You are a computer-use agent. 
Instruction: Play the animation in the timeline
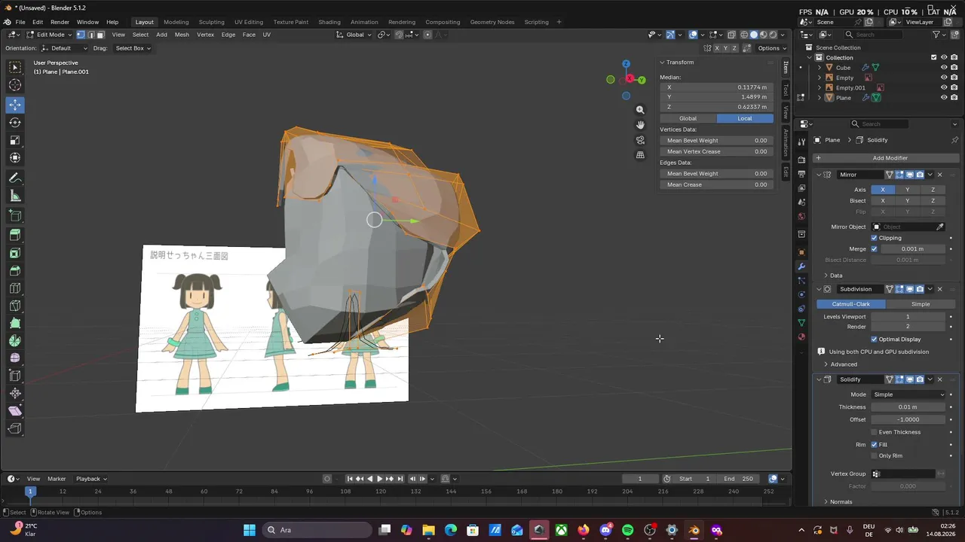coord(379,479)
